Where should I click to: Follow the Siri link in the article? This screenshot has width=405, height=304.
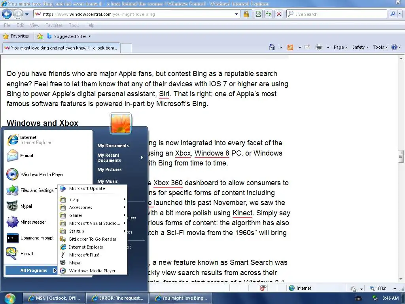[164, 94]
